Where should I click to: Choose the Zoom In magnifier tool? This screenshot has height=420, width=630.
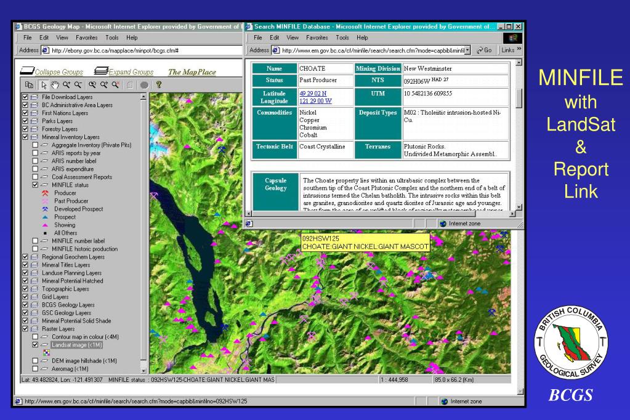(67, 85)
